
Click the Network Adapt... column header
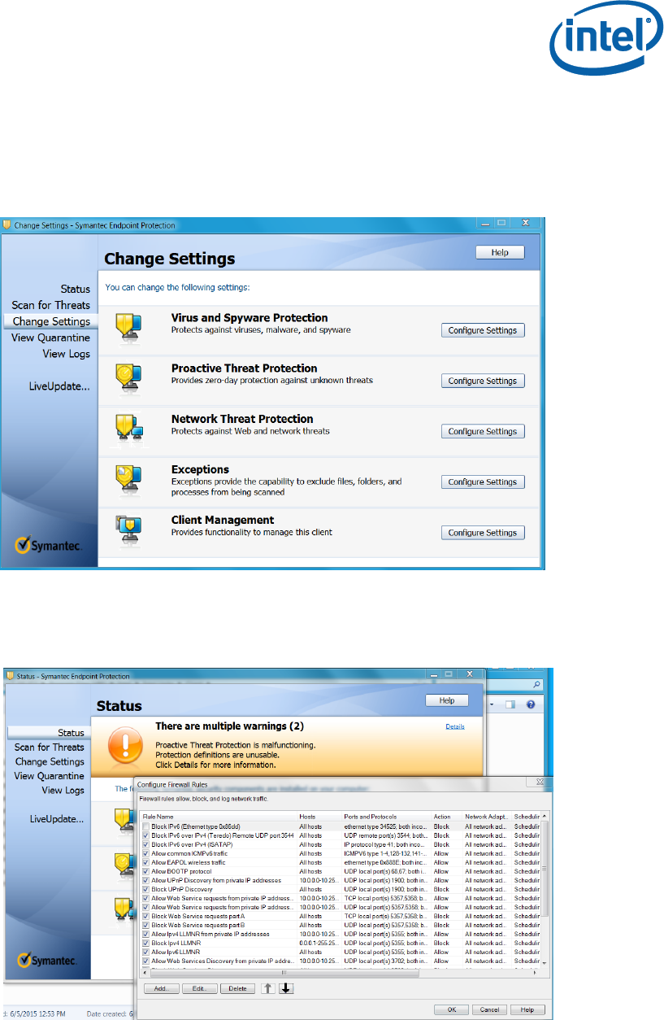pos(487,816)
